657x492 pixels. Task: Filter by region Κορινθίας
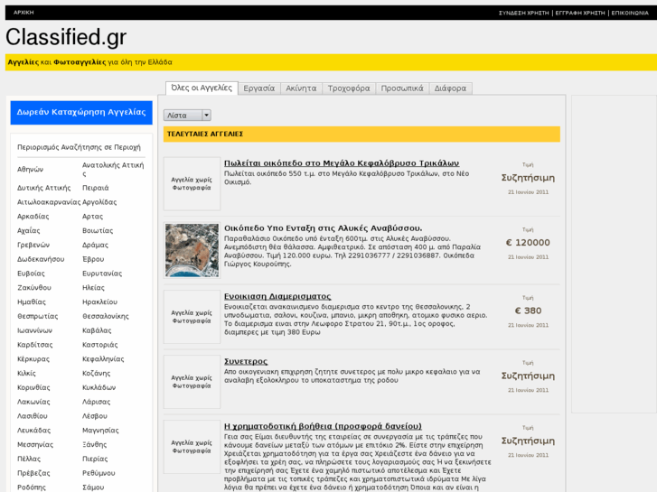coord(33,387)
